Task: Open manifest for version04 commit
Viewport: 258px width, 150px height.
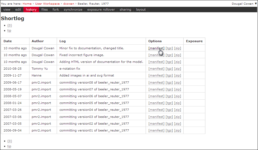Action: (156, 110)
